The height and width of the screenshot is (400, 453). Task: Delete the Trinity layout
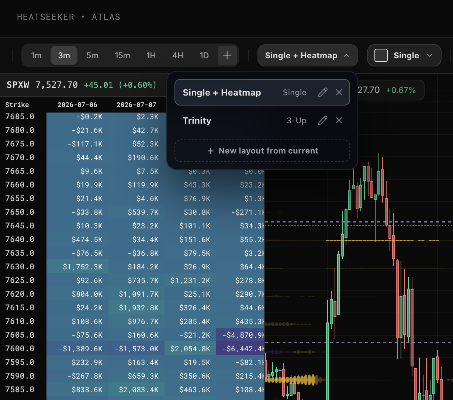click(x=339, y=120)
